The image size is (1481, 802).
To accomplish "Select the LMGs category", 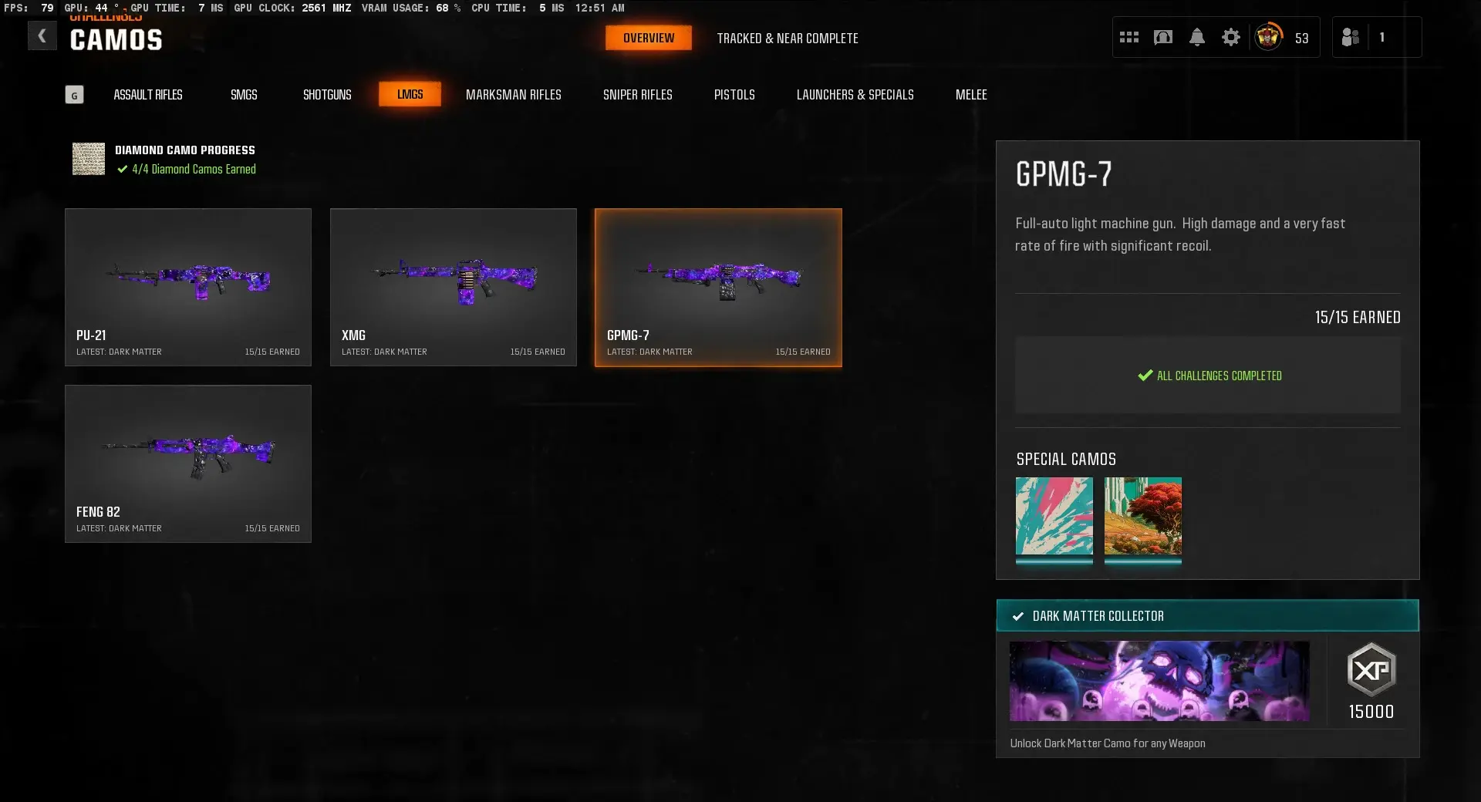I will 410,94.
